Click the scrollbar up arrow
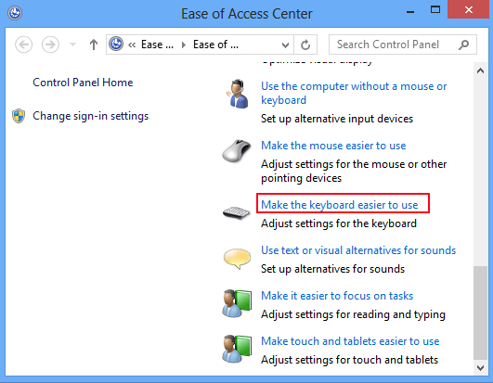Viewport: 493px width, 383px height. coord(480,70)
